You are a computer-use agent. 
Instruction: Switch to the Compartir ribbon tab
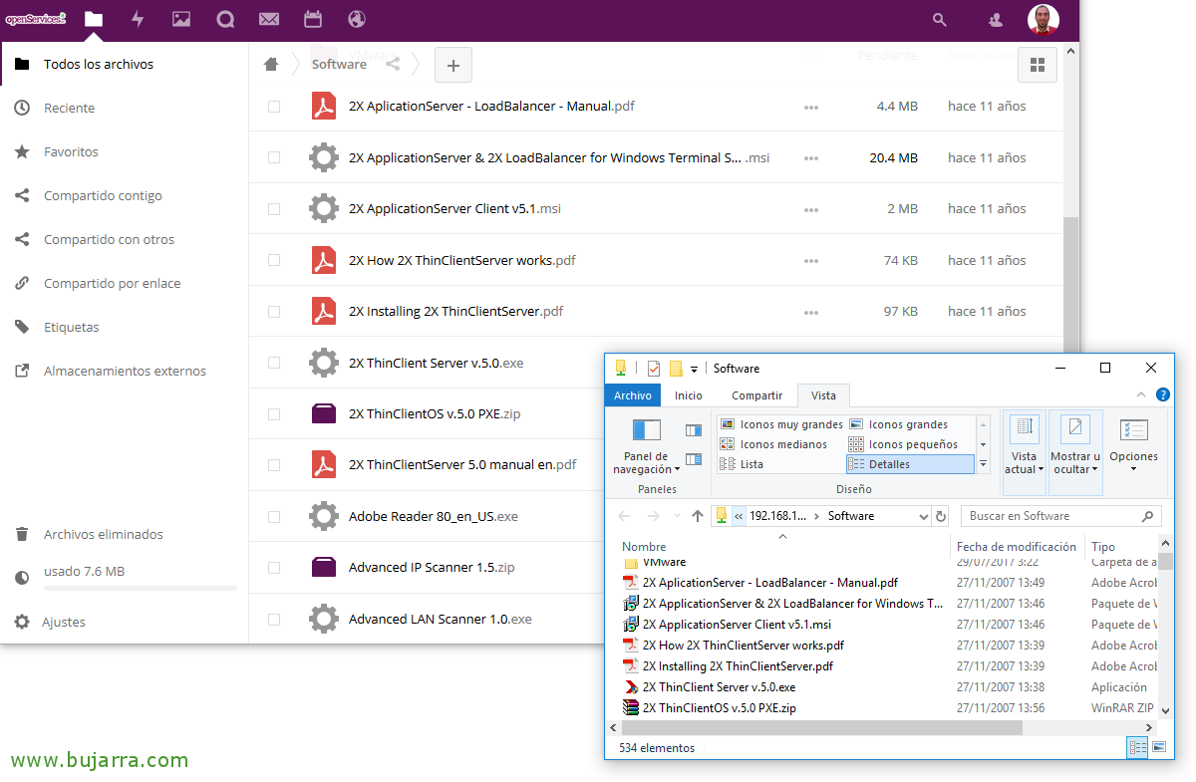(756, 395)
